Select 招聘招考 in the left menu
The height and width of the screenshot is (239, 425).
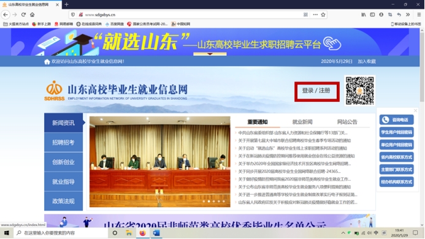[x=63, y=142]
